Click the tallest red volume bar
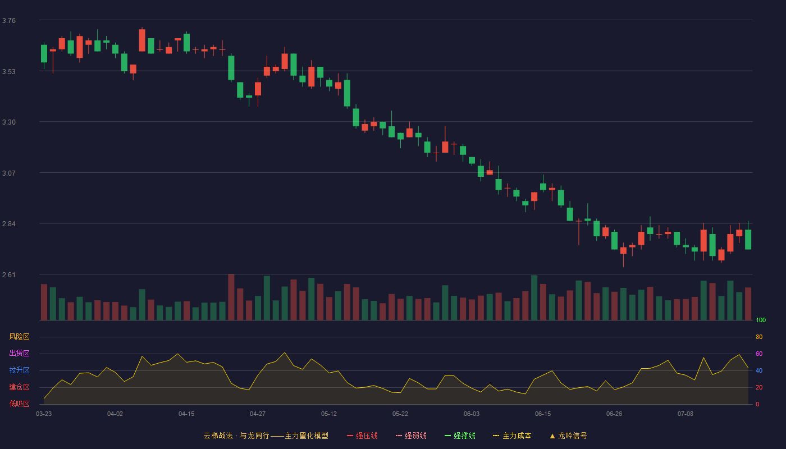 (x=231, y=297)
